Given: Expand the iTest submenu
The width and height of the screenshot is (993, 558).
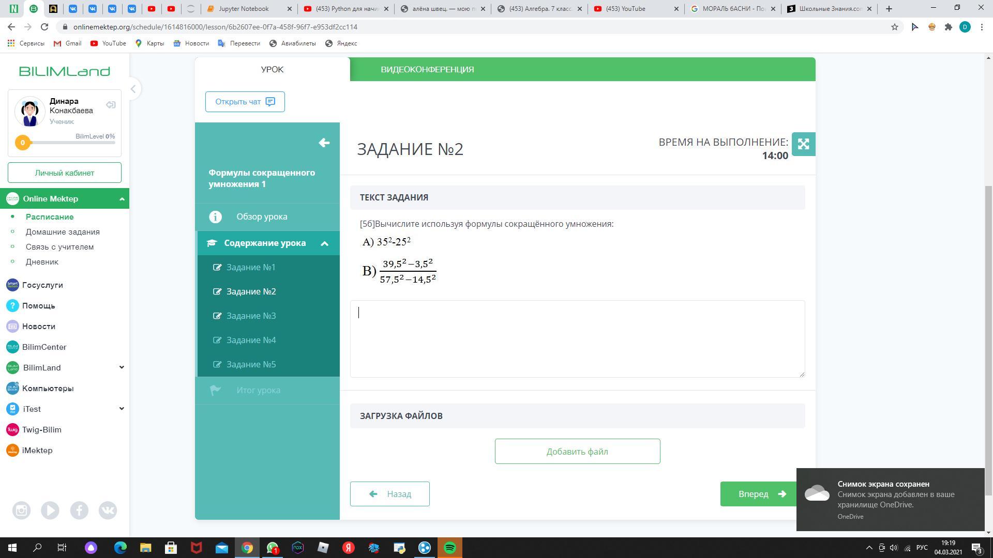Looking at the screenshot, I should coord(122,409).
